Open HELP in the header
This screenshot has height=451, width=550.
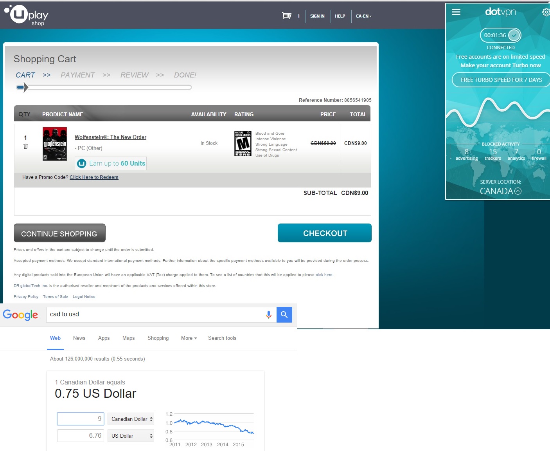coord(340,16)
